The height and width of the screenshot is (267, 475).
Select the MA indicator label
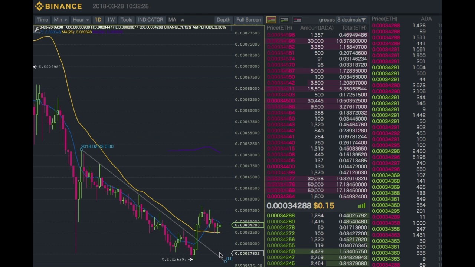click(172, 20)
